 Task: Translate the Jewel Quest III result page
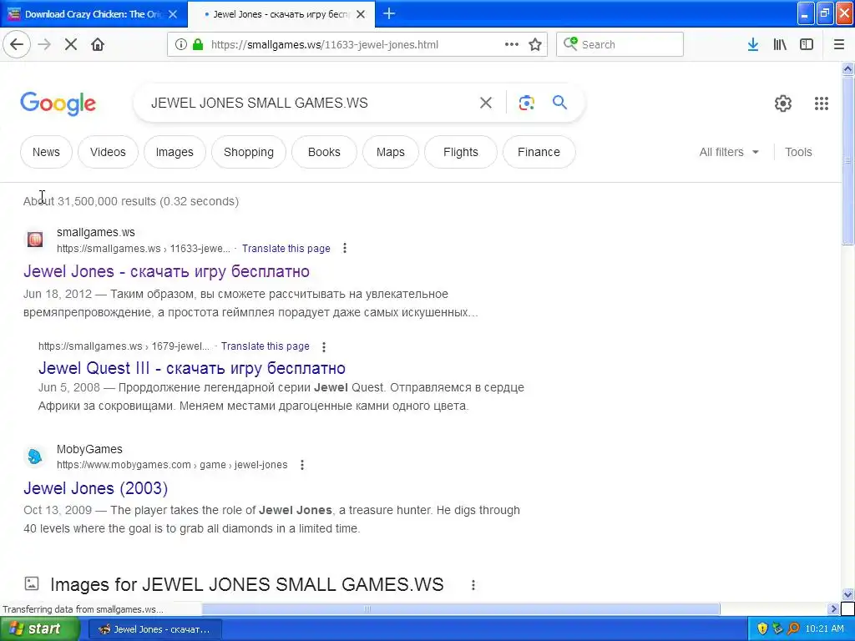pos(265,346)
